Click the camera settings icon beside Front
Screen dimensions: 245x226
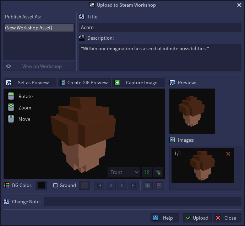click(x=158, y=172)
